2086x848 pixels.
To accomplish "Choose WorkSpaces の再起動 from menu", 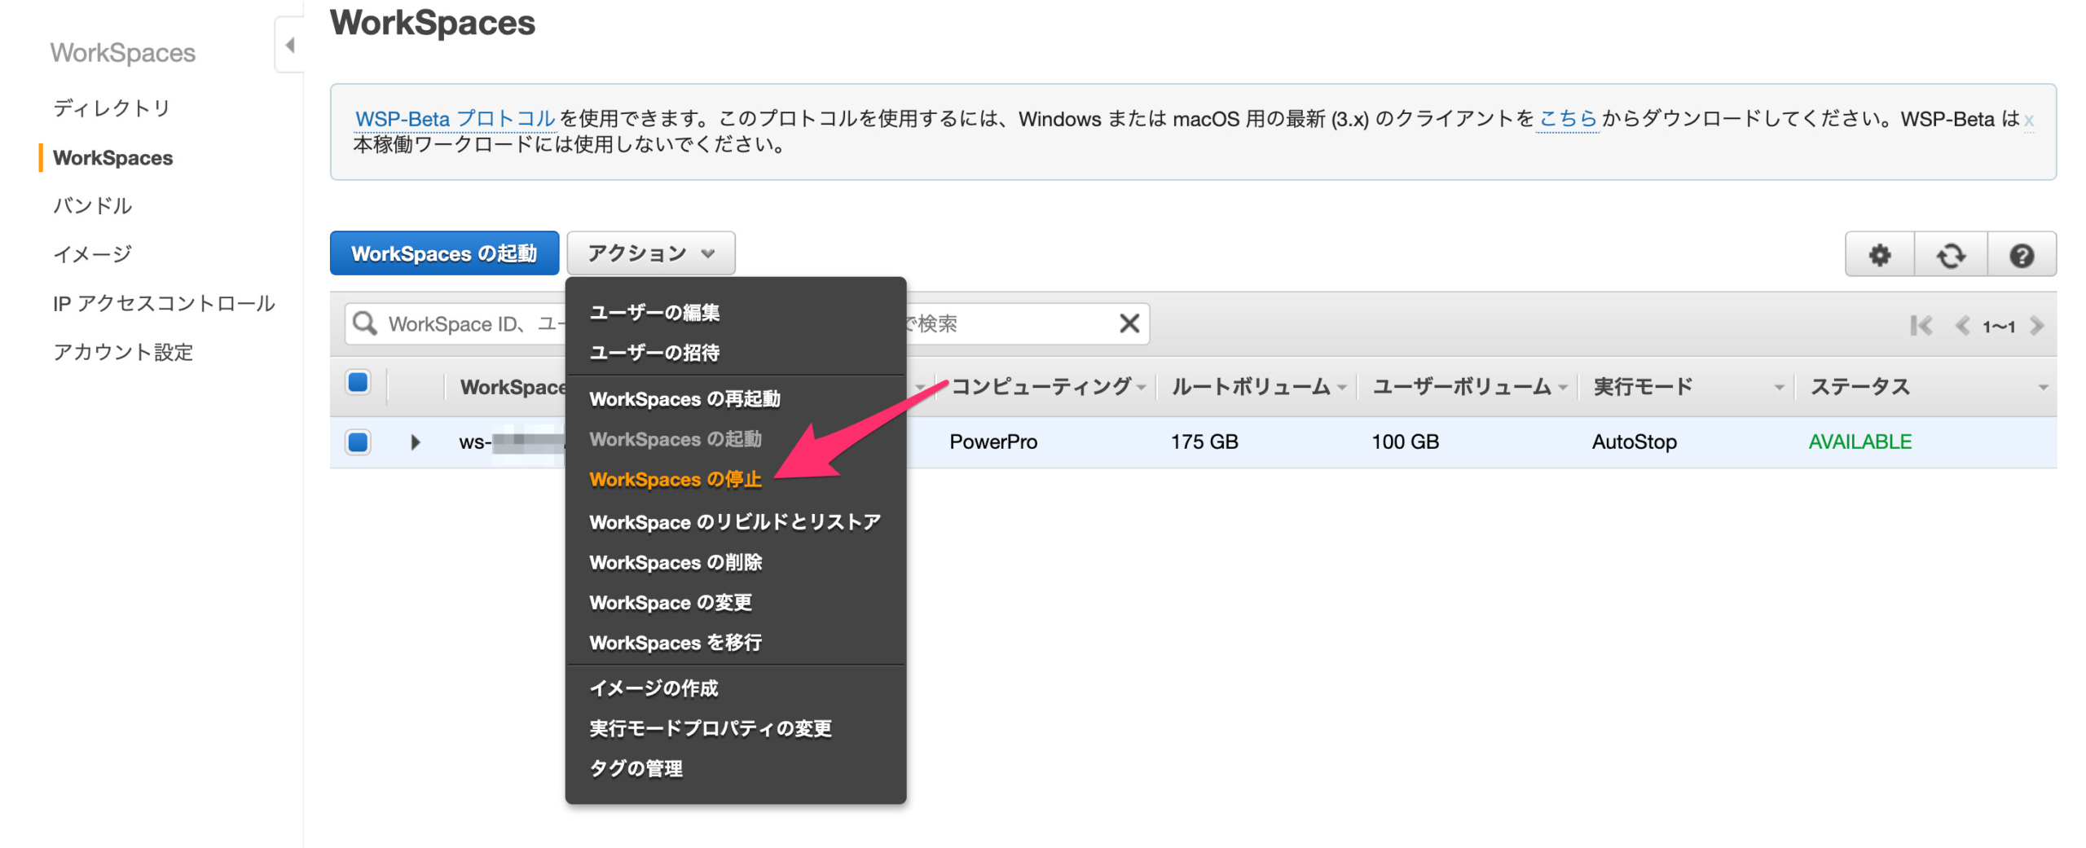I will [684, 399].
